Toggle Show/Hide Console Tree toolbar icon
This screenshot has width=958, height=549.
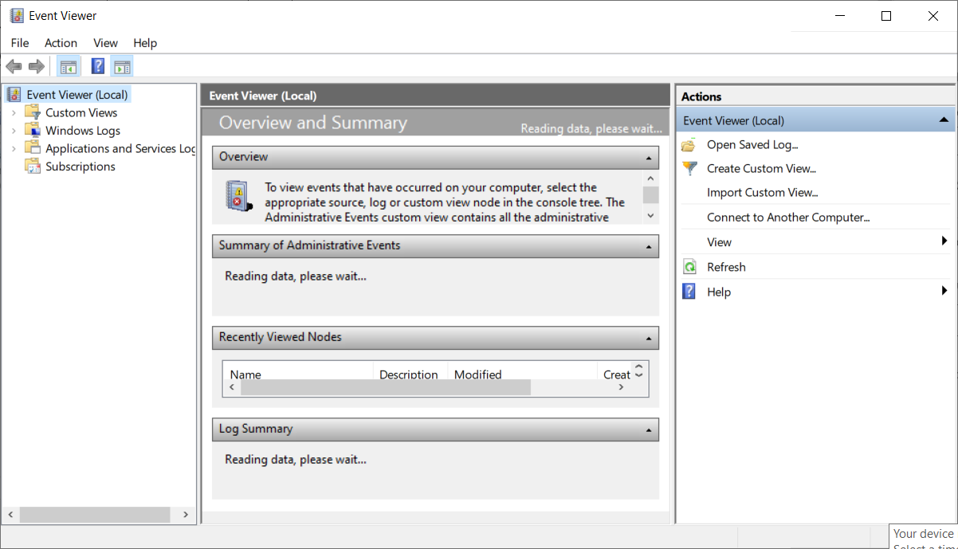[69, 67]
